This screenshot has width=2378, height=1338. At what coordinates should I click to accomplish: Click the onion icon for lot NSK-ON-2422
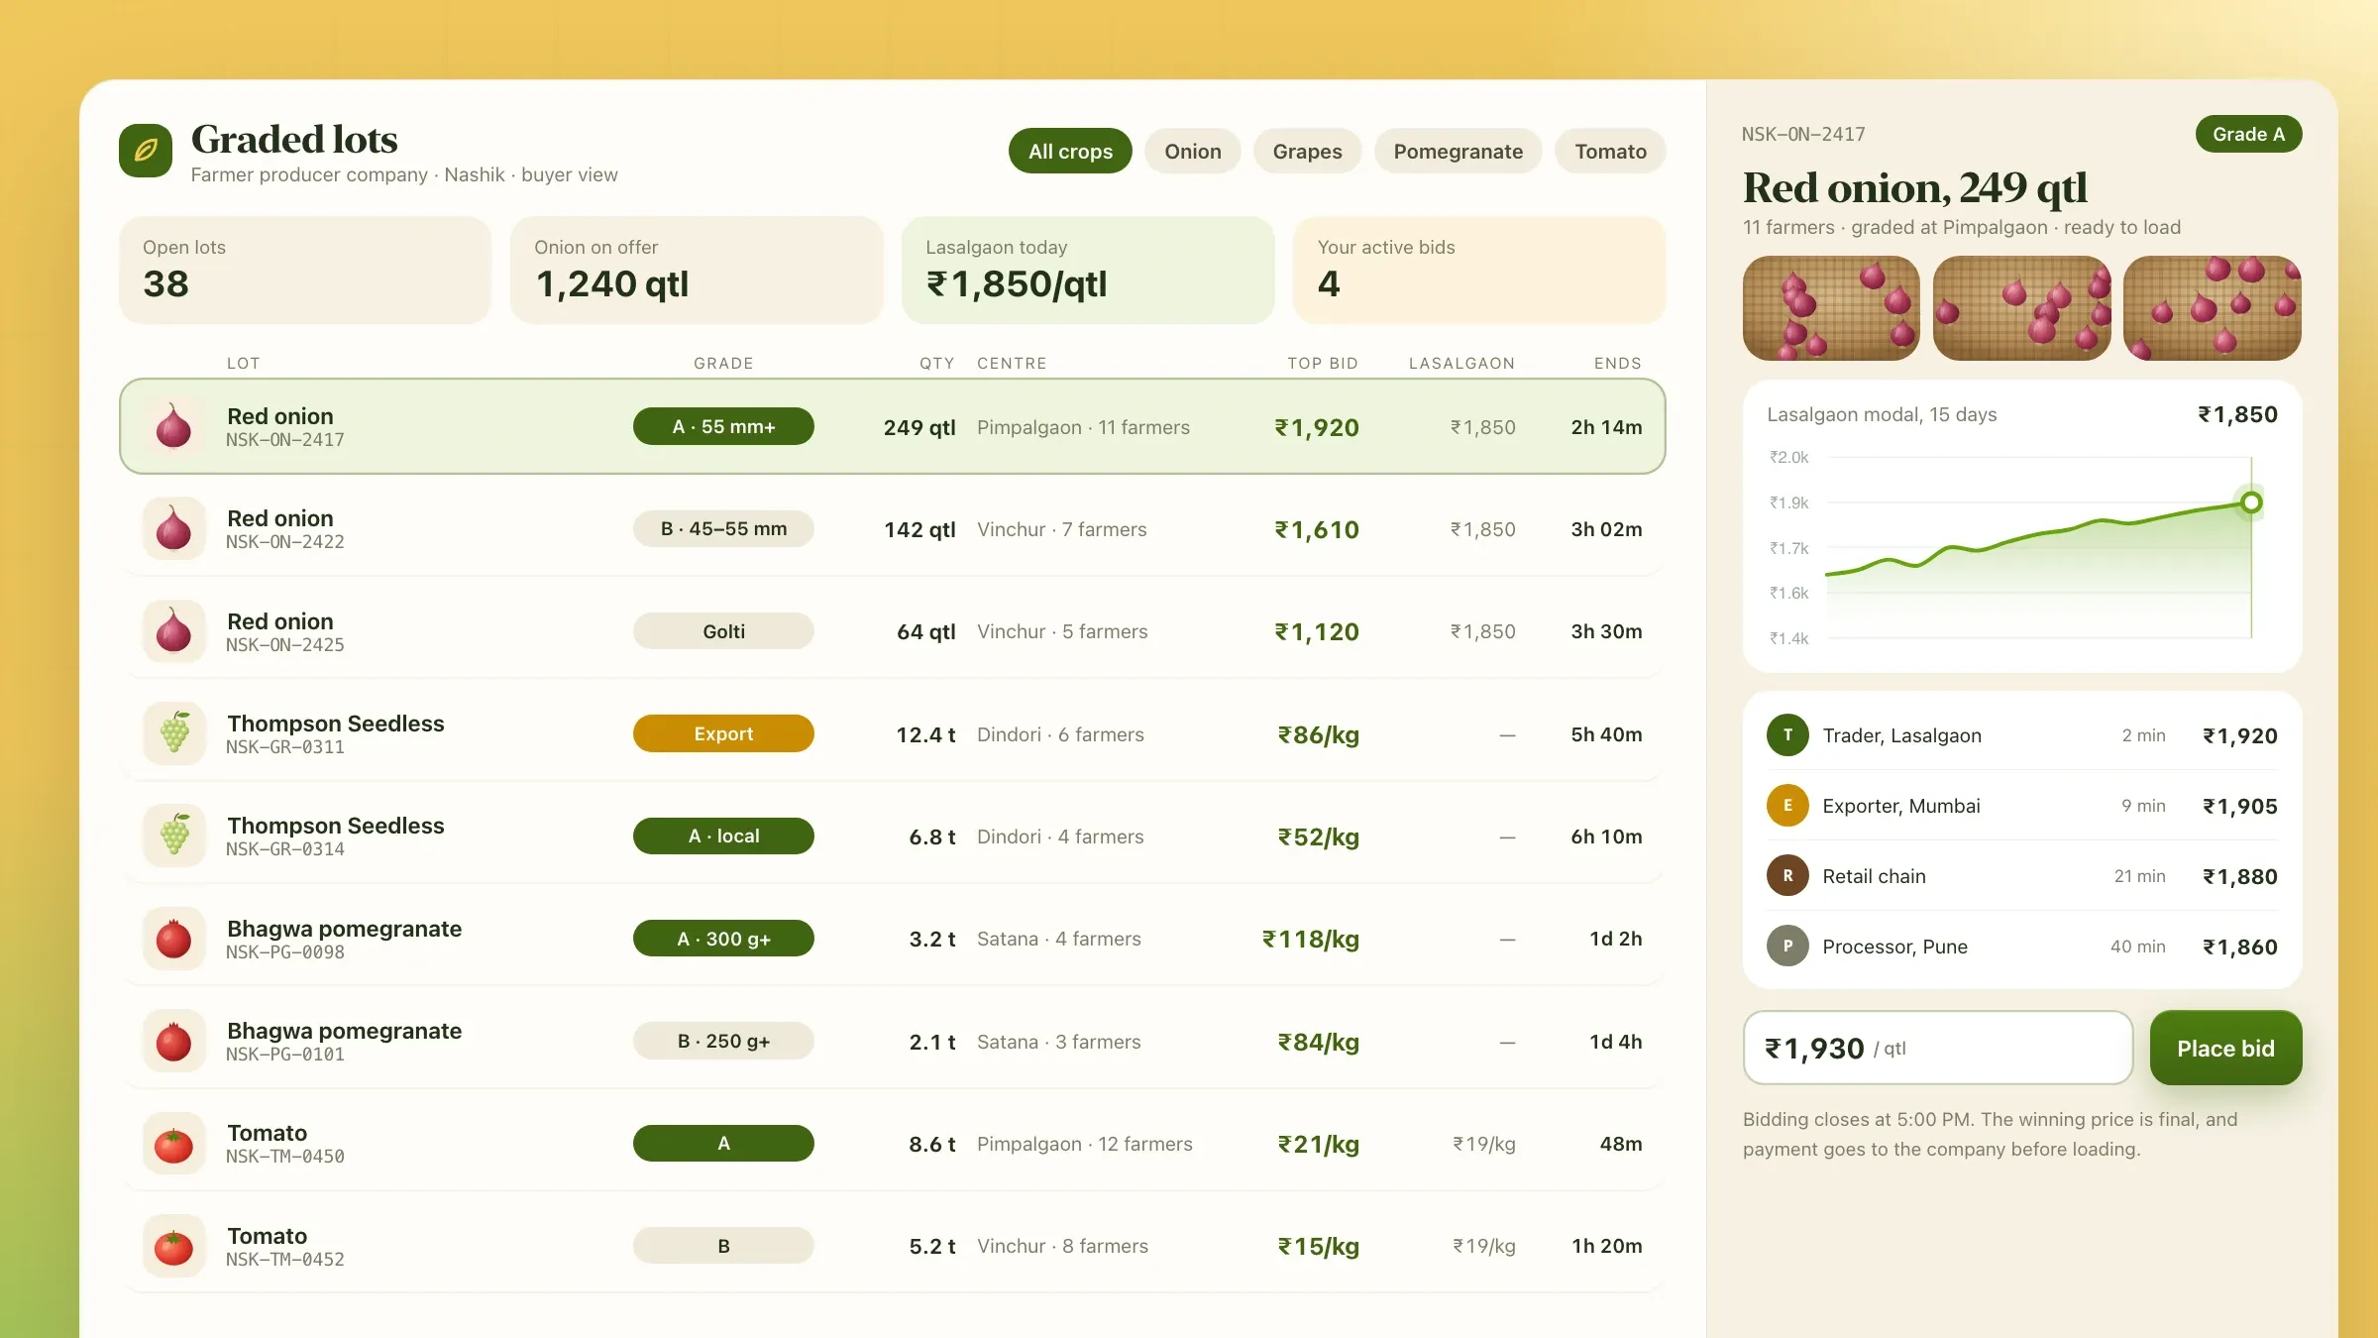pos(173,528)
